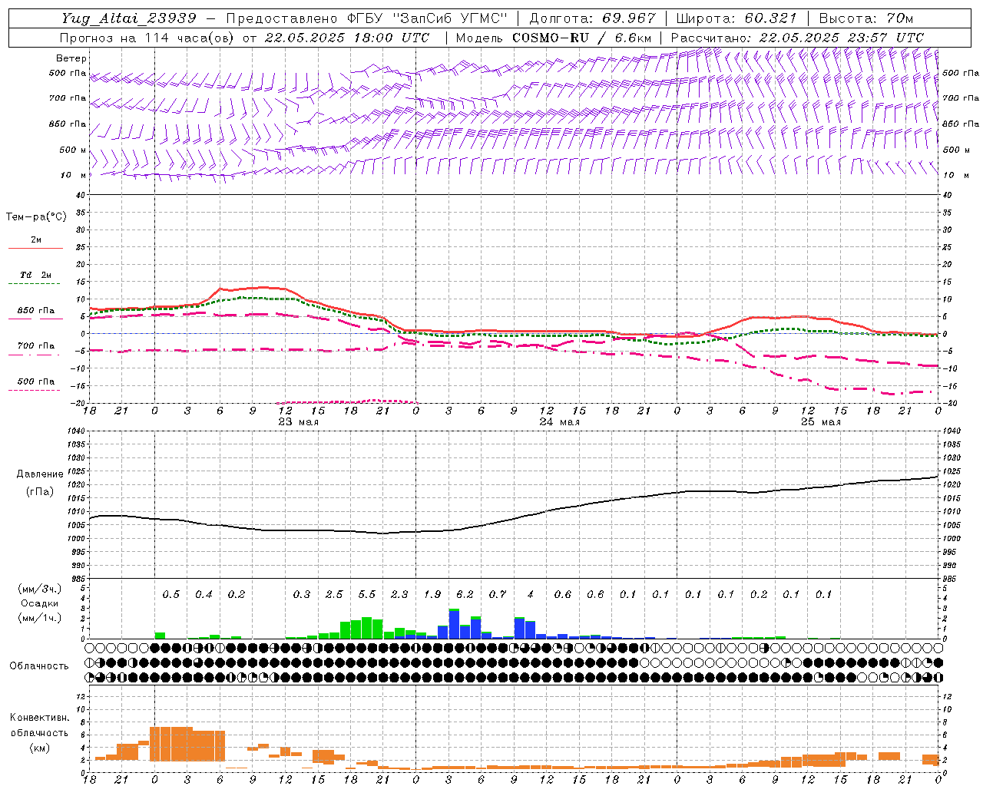Click the 3-hour precipitation value "1.9"
The image size is (983, 786).
click(x=432, y=594)
